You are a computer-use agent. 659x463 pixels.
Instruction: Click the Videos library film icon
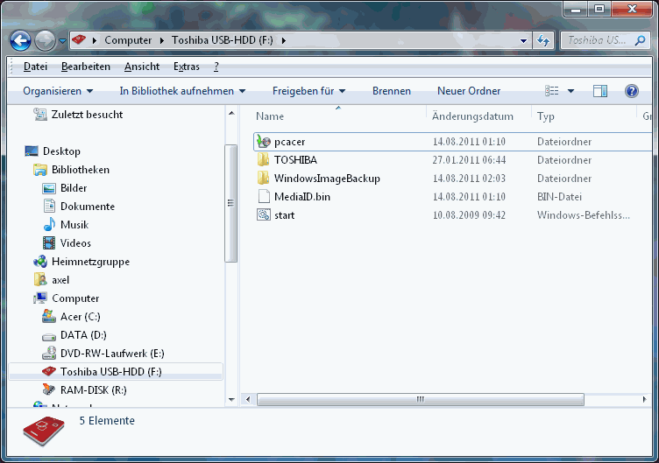point(49,243)
